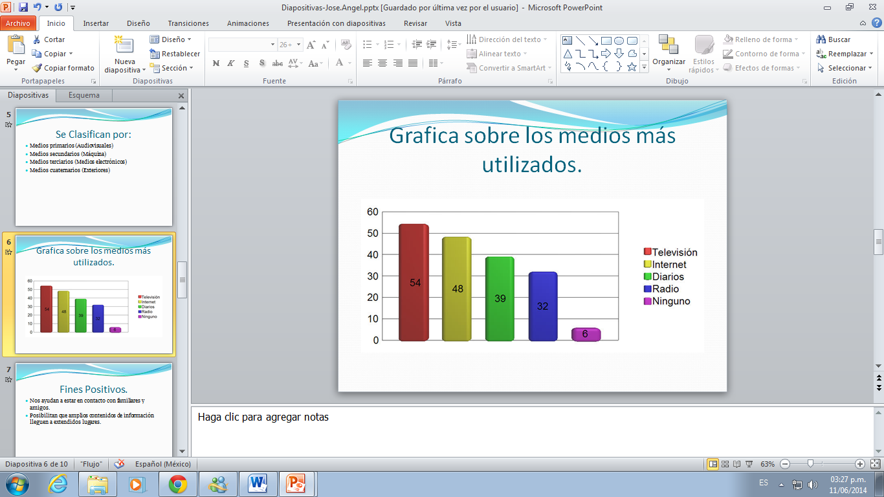Clear all text formatting
The width and height of the screenshot is (884, 497).
point(346,45)
